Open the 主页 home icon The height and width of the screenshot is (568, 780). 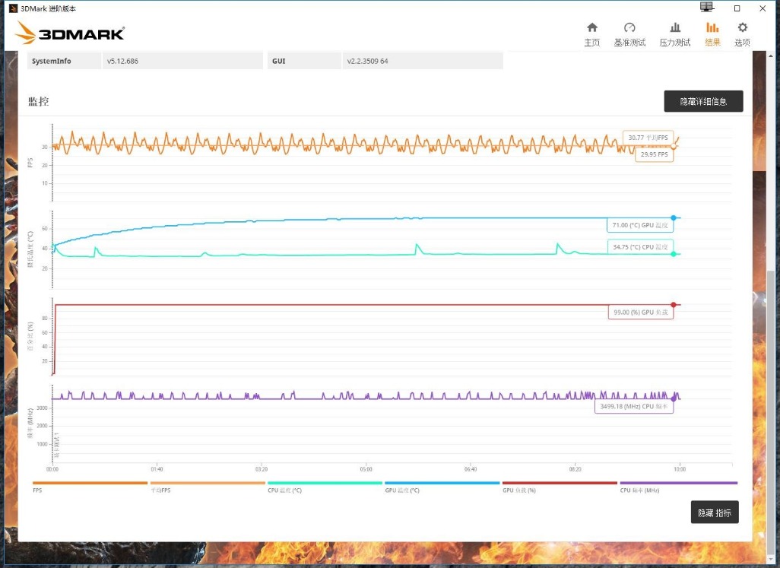[x=592, y=32]
